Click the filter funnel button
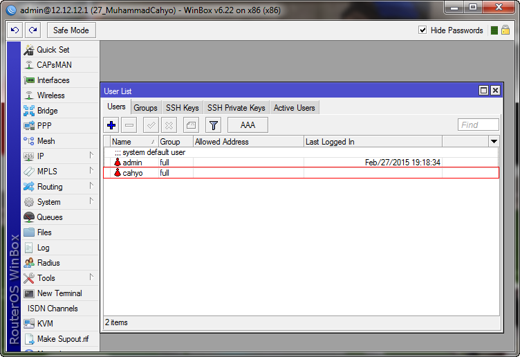Viewport: 520px width, 357px height. pyautogui.click(x=213, y=125)
